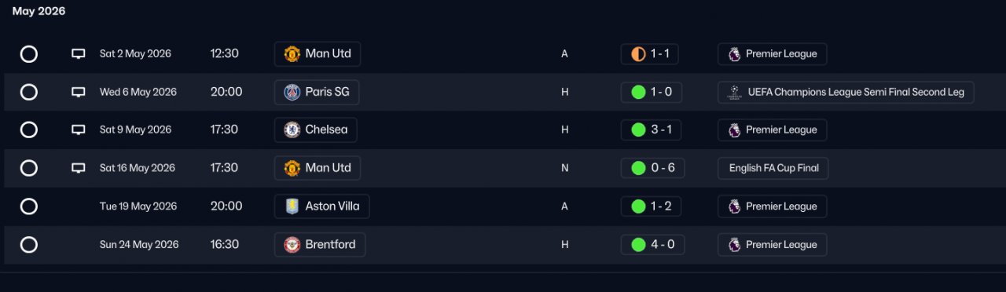Image resolution: width=1006 pixels, height=292 pixels.
Task: Open the 1 - 1 draw result vs Man Utd
Action: 650,54
